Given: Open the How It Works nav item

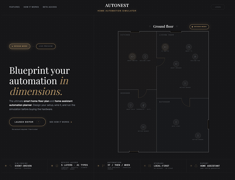Looking at the screenshot, I should 31,7.
